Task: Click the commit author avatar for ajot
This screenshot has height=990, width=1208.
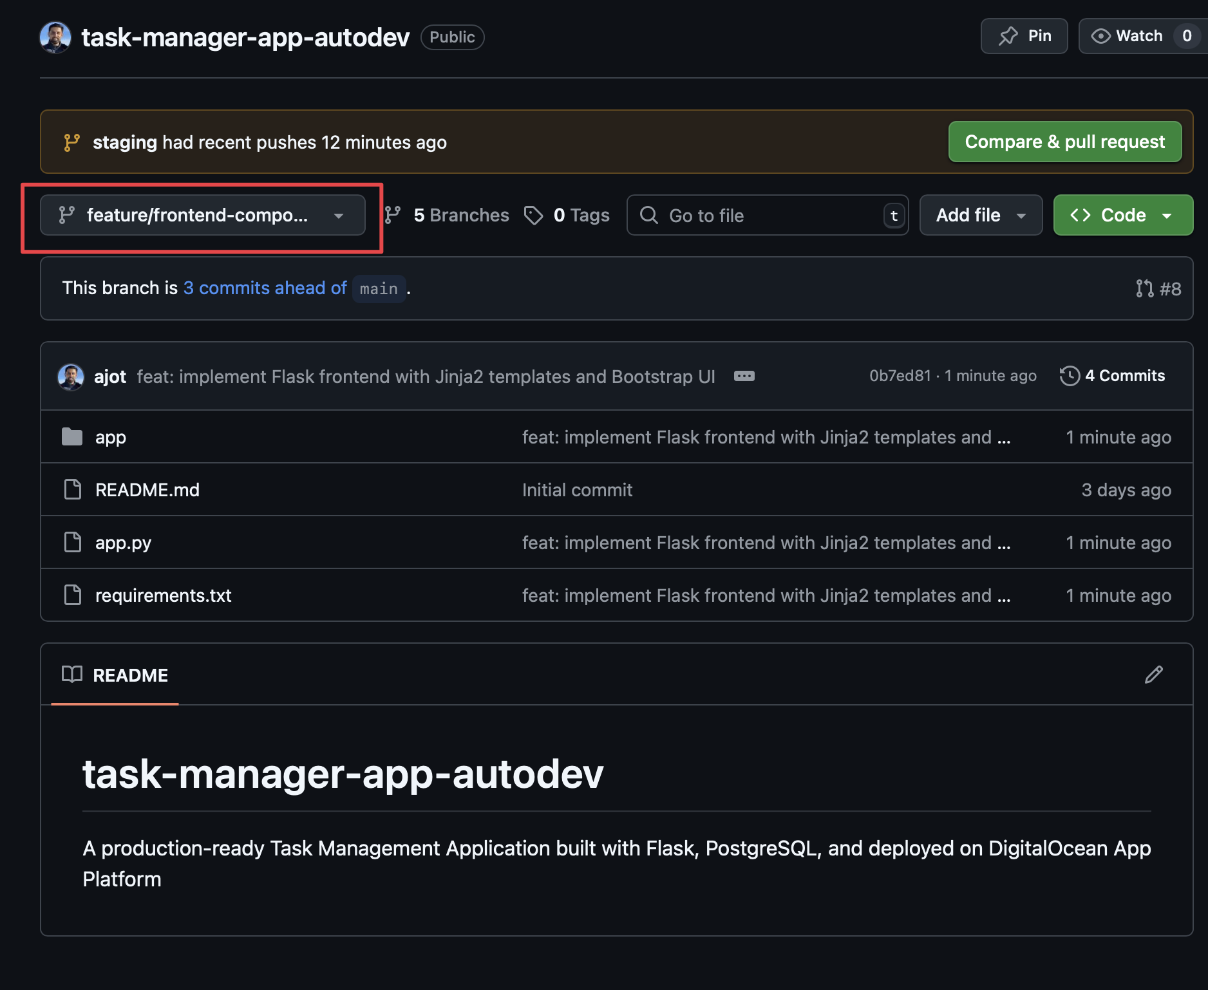Action: coord(71,377)
